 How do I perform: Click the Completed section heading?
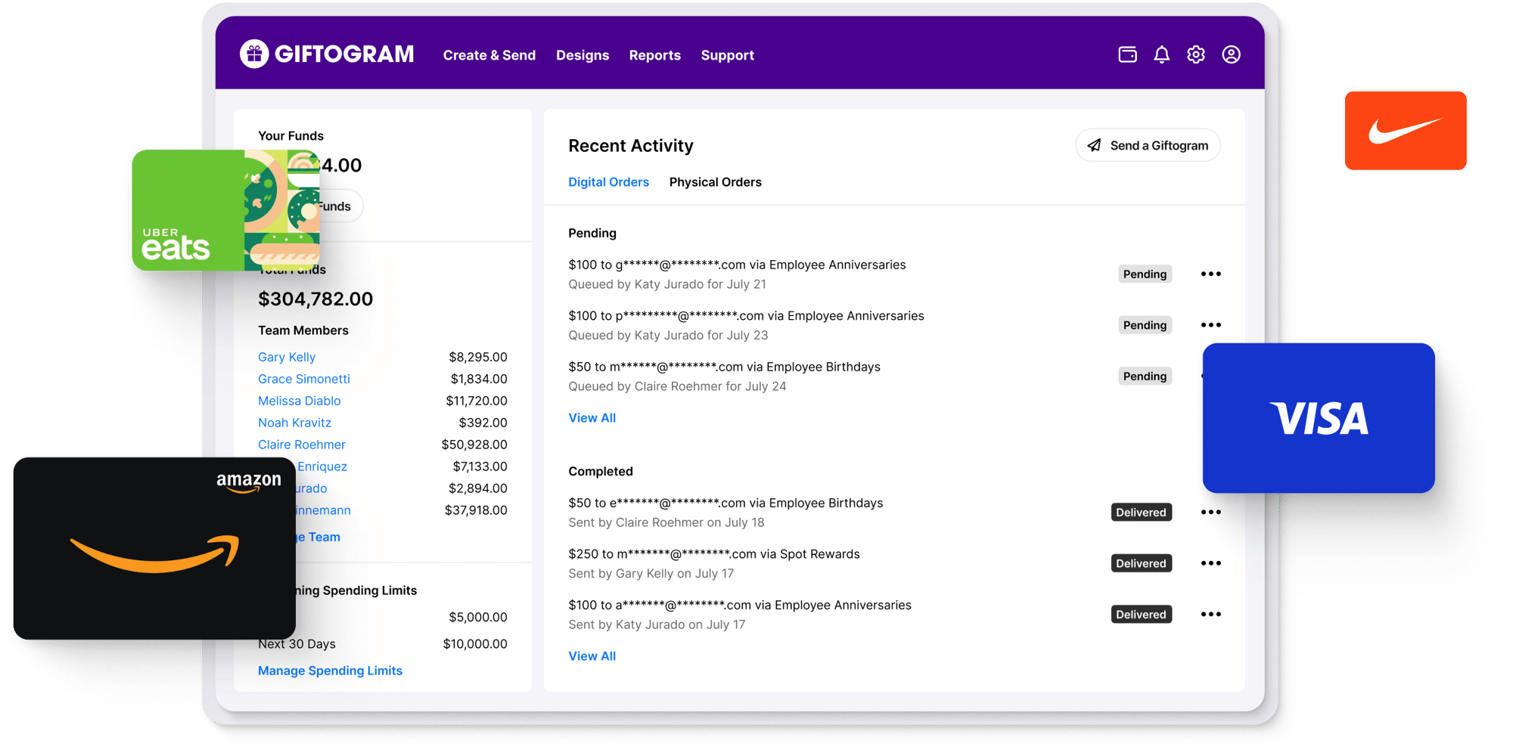601,471
